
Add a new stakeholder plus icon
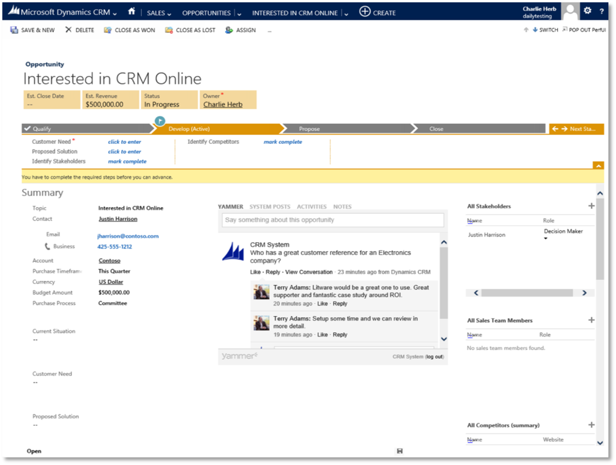coord(591,206)
